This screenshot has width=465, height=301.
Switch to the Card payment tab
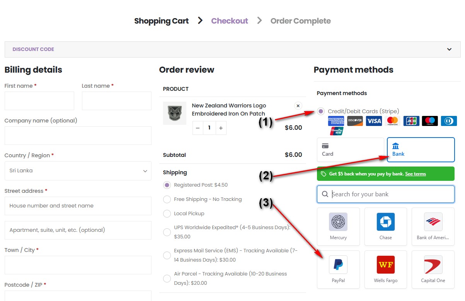click(350, 150)
